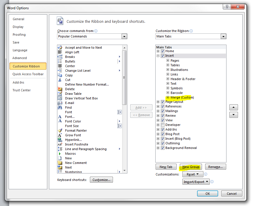
Task: Open the Popular Commands dropdown
Action: (124, 36)
